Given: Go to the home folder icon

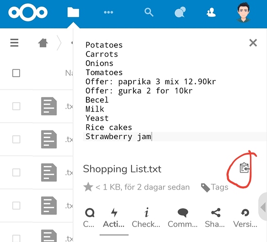Looking at the screenshot, I should pos(43,43).
